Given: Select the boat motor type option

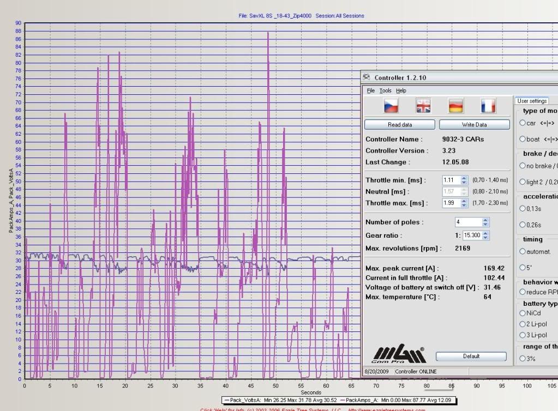Looking at the screenshot, I should [523, 139].
